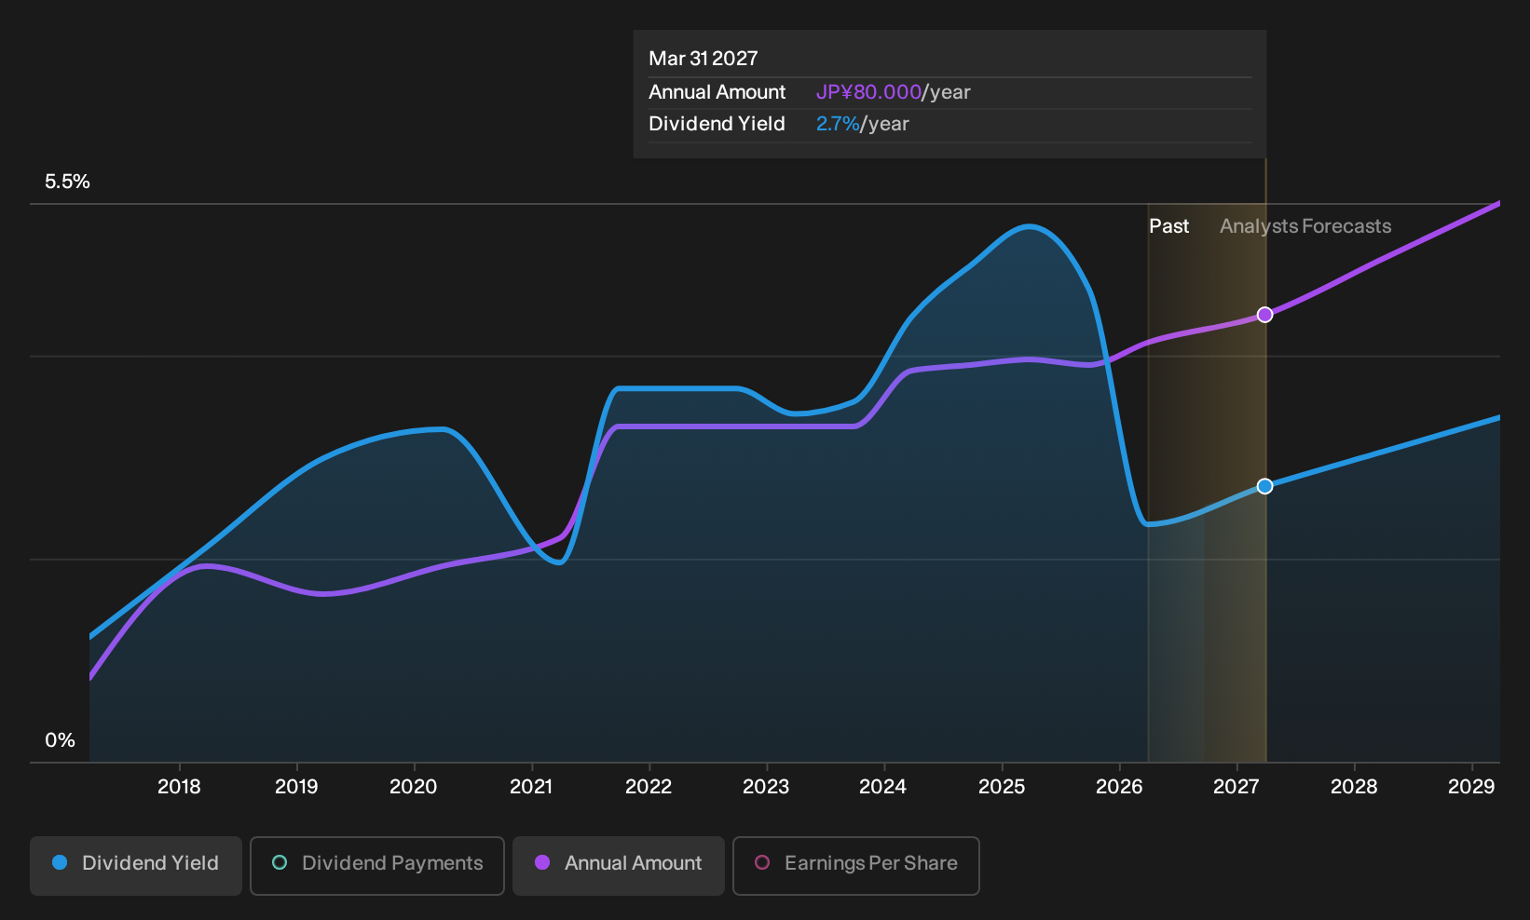Select the blue Dividend Yield data point marker

(x=1264, y=486)
